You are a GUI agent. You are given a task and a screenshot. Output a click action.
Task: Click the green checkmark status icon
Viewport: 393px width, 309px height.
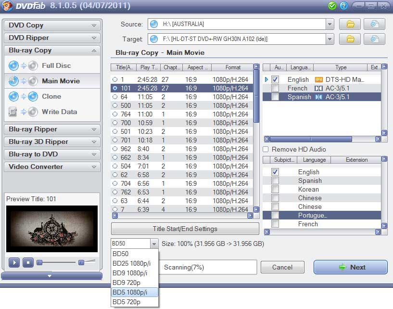tap(332, 5)
